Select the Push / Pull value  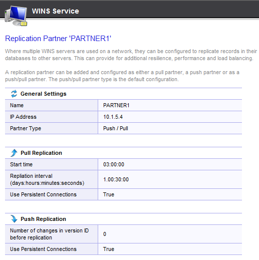[116, 128]
